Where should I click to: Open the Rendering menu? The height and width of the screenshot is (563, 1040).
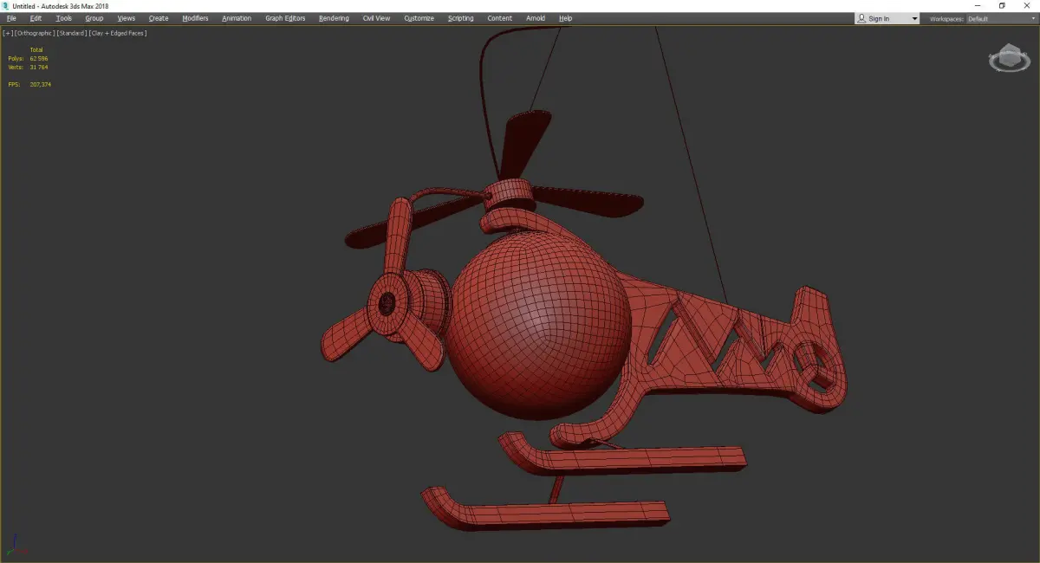[x=334, y=18]
